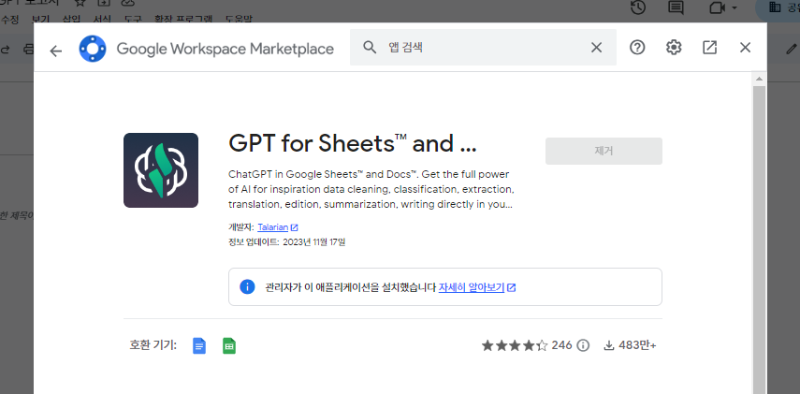Image resolution: width=800 pixels, height=394 pixels.
Task: Click the Google Sheets compatibility icon
Action: 229,346
